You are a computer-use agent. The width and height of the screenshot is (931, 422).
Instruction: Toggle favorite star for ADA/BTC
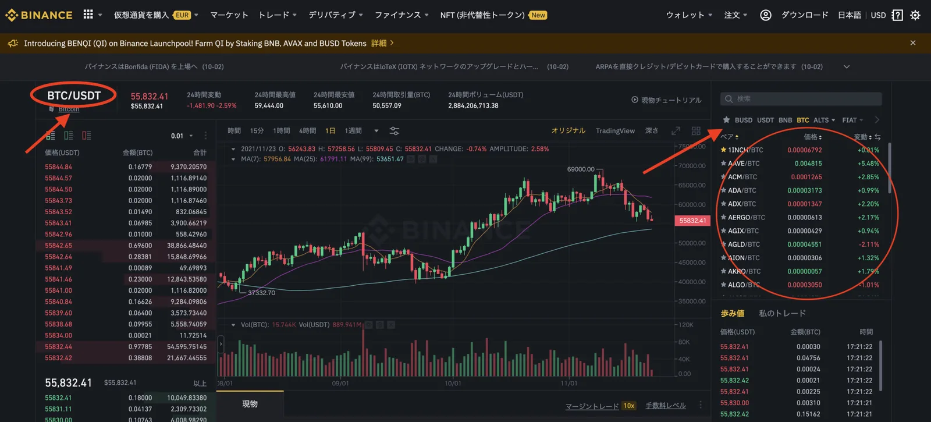click(x=723, y=190)
